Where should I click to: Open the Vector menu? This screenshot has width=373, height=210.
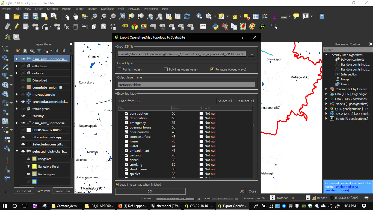pyautogui.click(x=79, y=9)
